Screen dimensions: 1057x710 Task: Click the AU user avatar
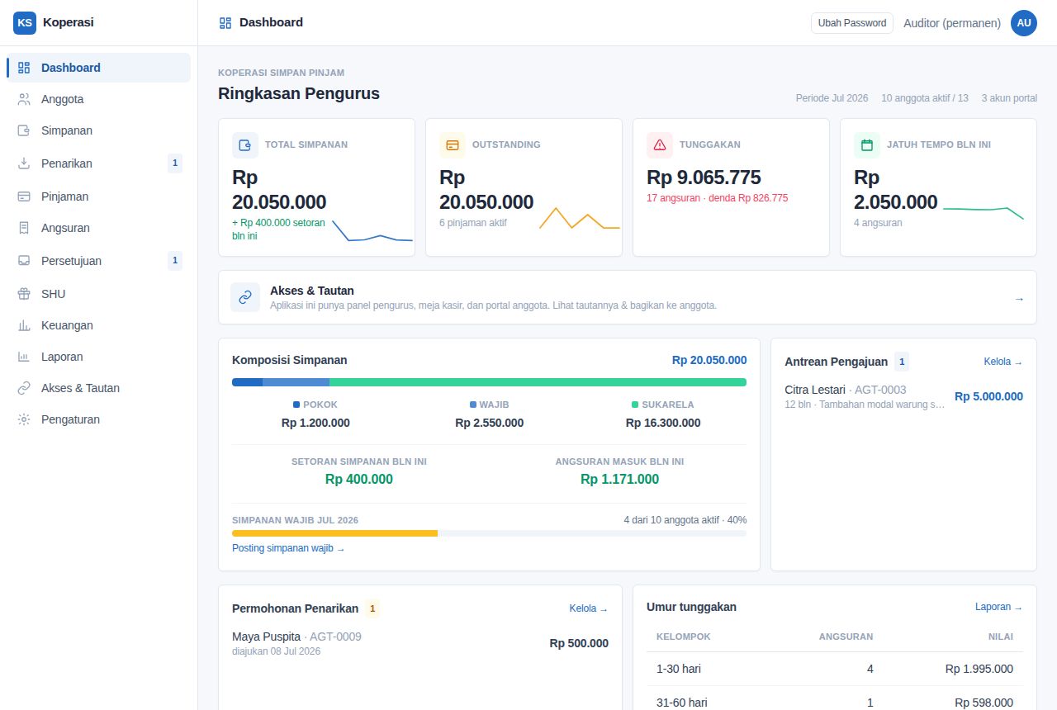click(x=1024, y=23)
